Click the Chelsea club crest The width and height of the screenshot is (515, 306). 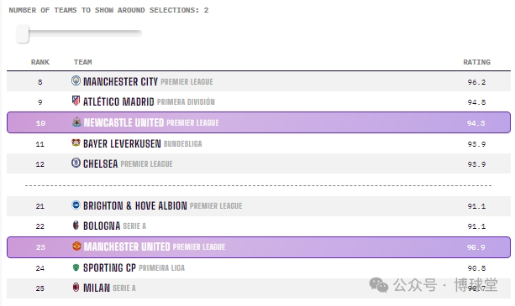pyautogui.click(x=76, y=163)
